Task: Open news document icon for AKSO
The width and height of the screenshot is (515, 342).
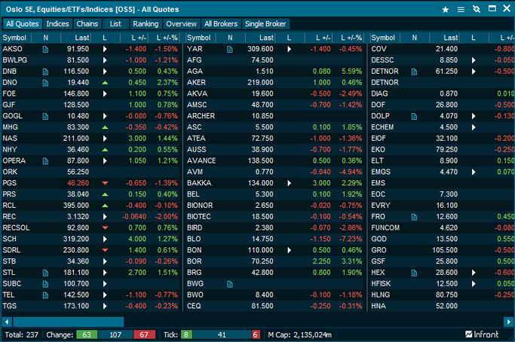Action: (x=45, y=49)
